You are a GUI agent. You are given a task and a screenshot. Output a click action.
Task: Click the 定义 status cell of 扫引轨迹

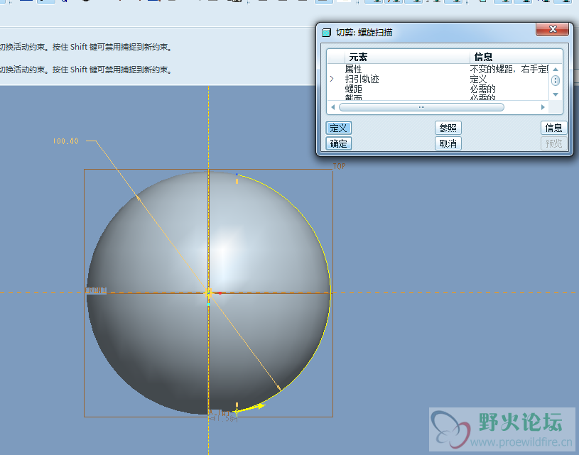(x=478, y=79)
